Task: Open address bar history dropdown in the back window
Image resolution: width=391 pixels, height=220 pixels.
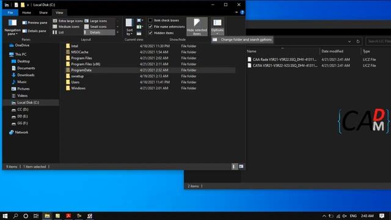Action: (x=349, y=42)
